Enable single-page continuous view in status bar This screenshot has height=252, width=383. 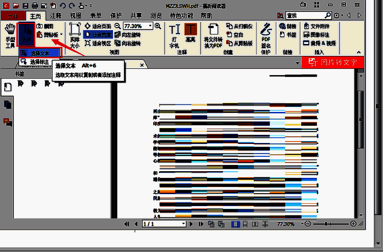click(x=245, y=224)
